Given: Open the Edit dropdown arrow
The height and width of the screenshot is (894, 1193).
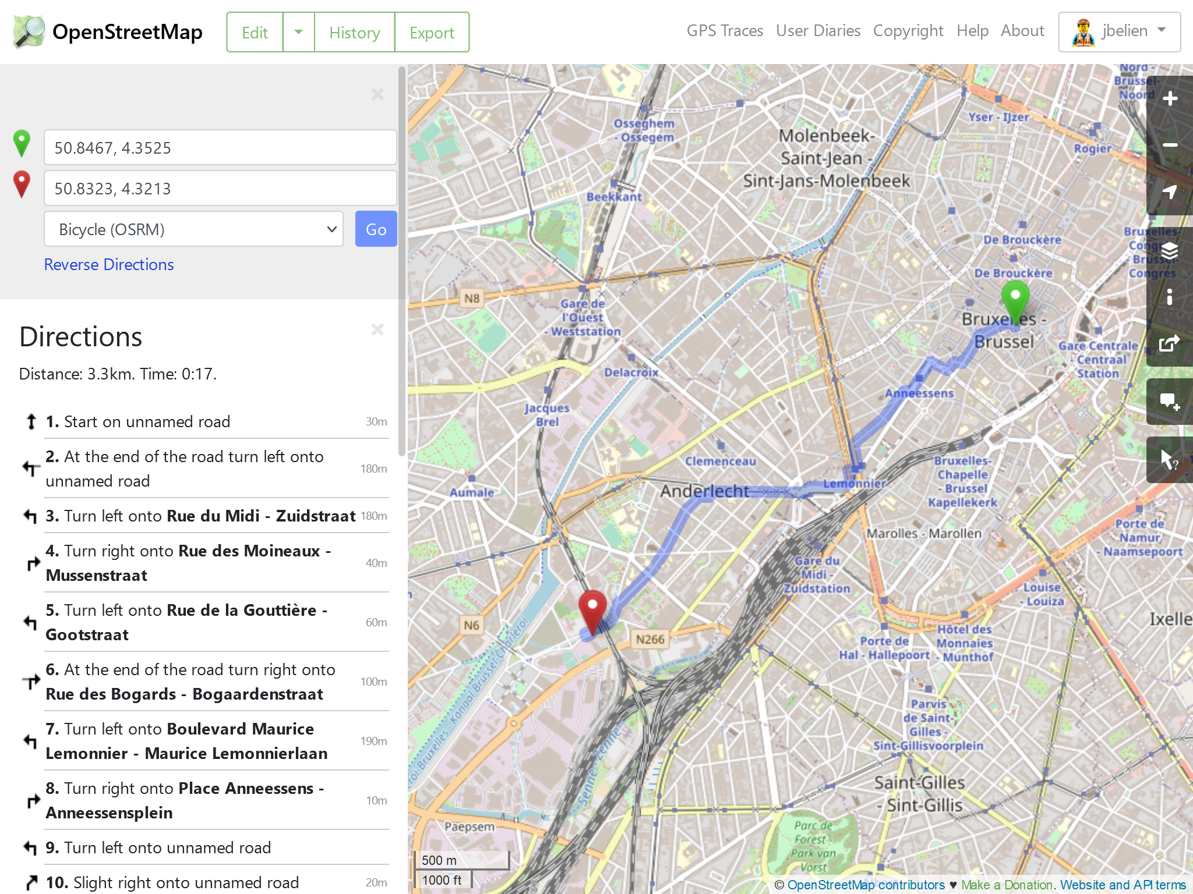Looking at the screenshot, I should 298,32.
